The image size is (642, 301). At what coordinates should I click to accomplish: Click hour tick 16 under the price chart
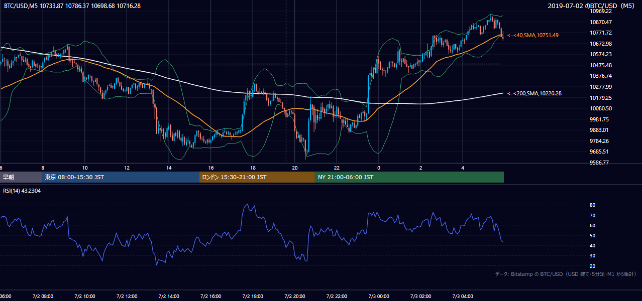click(x=211, y=168)
